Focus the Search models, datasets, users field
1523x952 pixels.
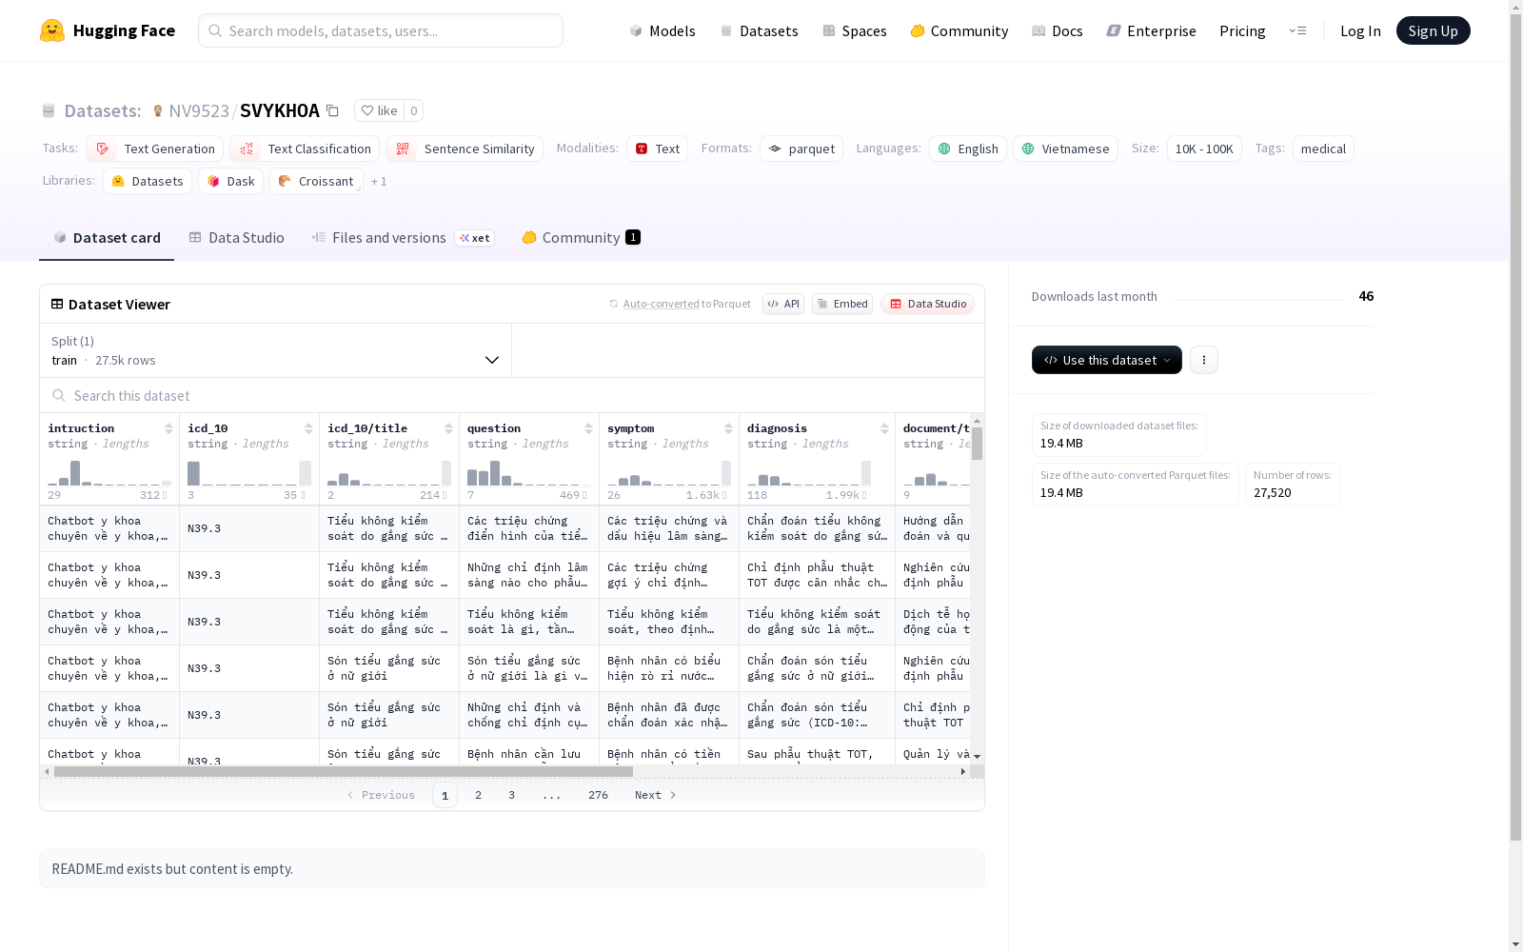[x=381, y=30]
